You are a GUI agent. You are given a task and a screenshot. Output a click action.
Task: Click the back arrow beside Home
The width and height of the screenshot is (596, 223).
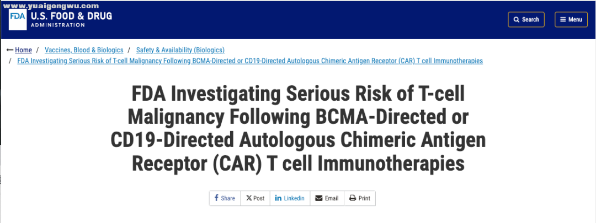[x=10, y=50]
